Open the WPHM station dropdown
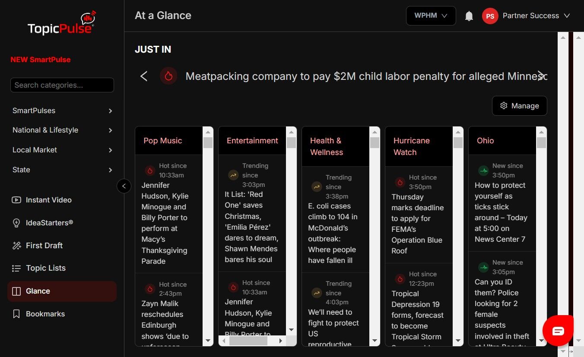The image size is (584, 357). pyautogui.click(x=431, y=16)
